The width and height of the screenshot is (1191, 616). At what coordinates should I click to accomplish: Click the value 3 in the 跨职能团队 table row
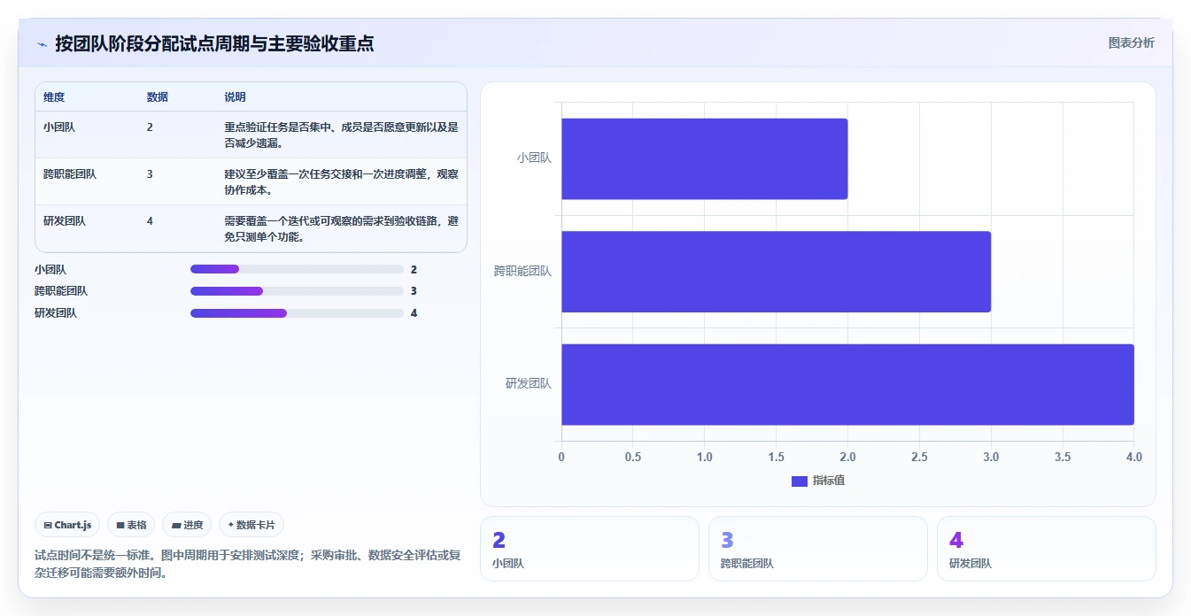(x=150, y=174)
